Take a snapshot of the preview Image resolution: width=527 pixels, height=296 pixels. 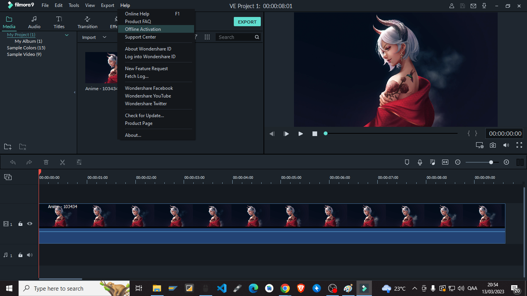tap(493, 145)
